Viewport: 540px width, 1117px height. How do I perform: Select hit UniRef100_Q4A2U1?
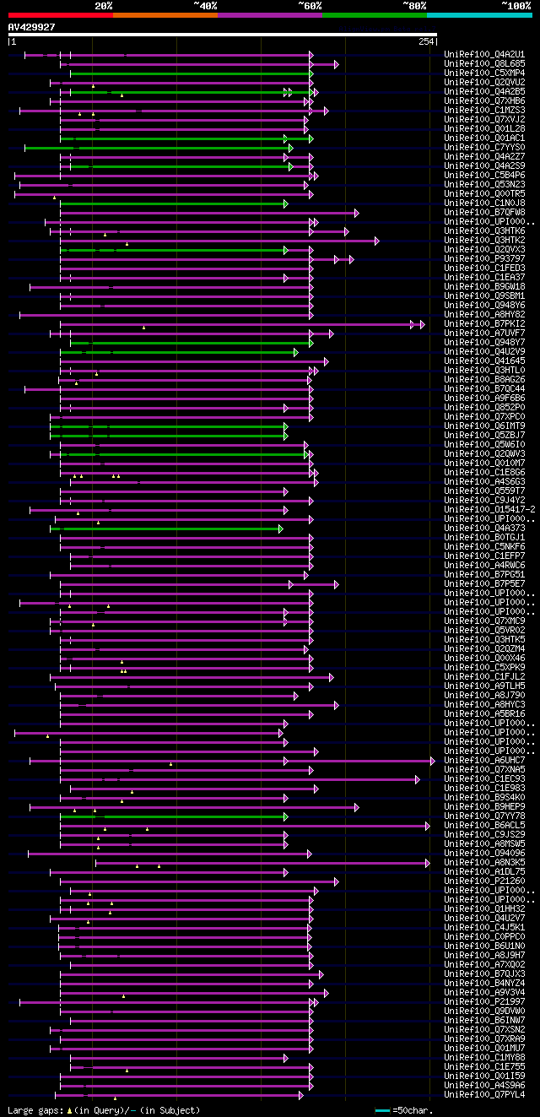[485, 54]
